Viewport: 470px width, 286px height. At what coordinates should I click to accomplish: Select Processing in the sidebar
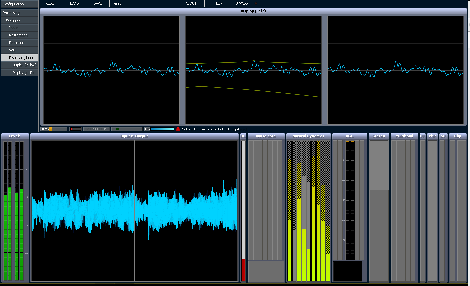(x=20, y=13)
